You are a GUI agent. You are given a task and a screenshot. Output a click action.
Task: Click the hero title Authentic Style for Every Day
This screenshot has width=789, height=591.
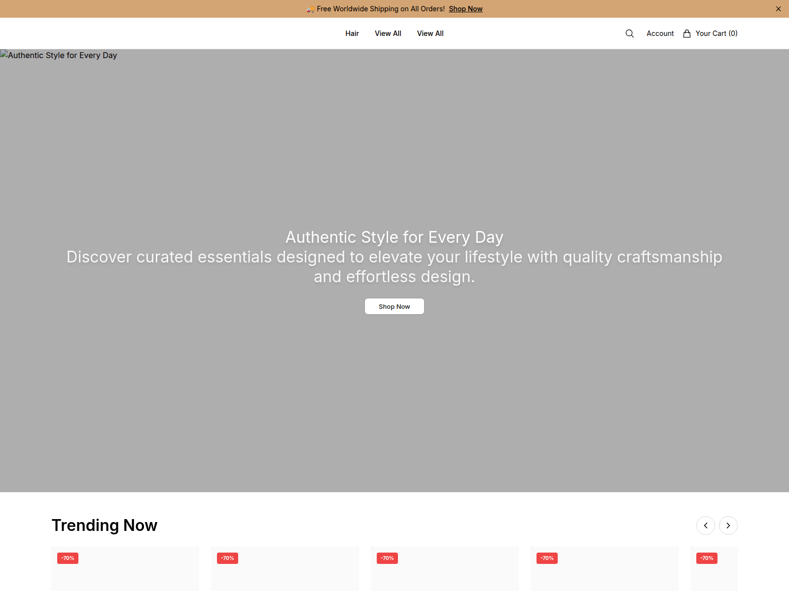pyautogui.click(x=394, y=237)
